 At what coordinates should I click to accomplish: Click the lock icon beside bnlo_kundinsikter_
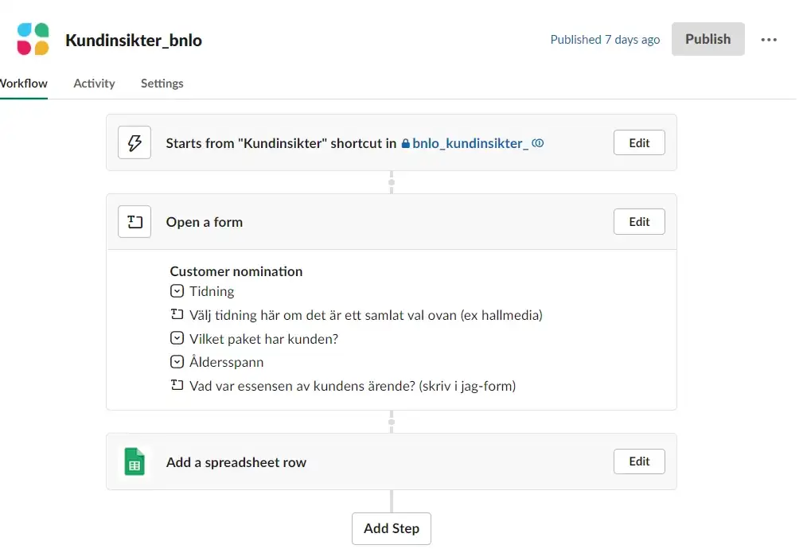[406, 144]
